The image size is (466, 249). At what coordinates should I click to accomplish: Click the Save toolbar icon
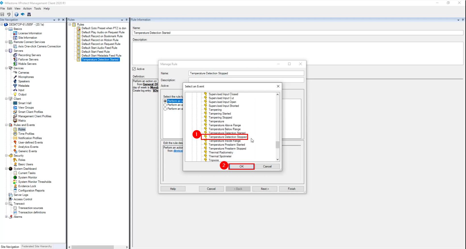coord(3,14)
